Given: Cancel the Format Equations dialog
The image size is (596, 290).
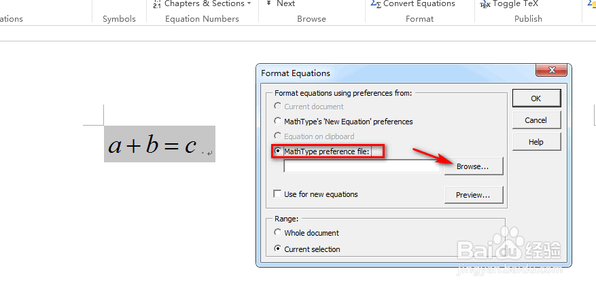Looking at the screenshot, I should tap(536, 120).
